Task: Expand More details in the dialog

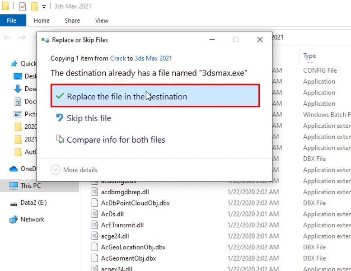Action: click(x=56, y=170)
